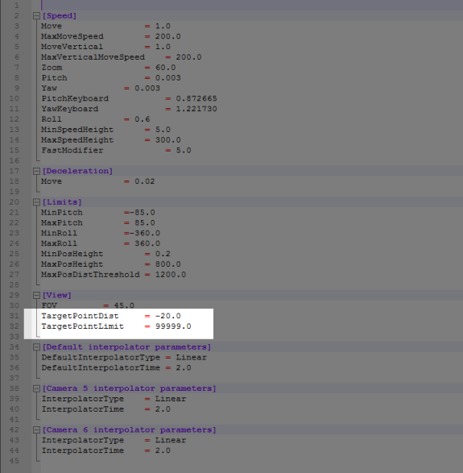
Task: Click the [Limits] header text
Action: (x=62, y=202)
